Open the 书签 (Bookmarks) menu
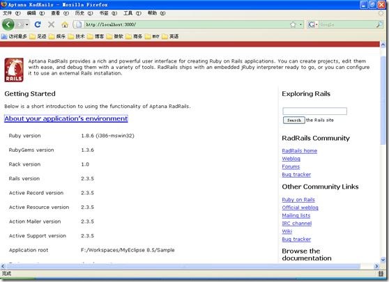389x282 pixels. [108, 13]
